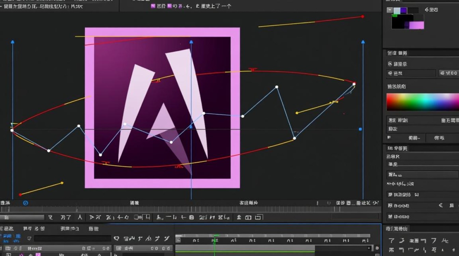Click the single rectangle icon in the viewer toolbar
The width and height of the screenshot is (459, 256).
[248, 217]
